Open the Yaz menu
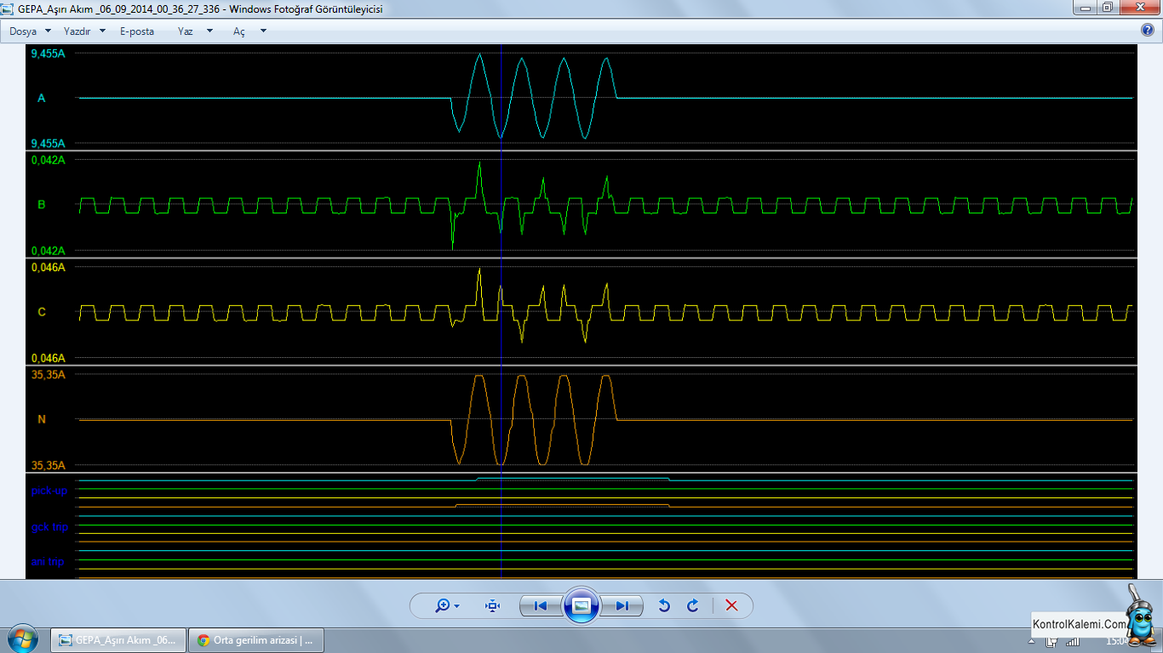This screenshot has height=653, width=1163. click(x=185, y=31)
